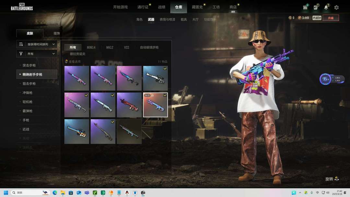Select the pale blue rifle skin with checkmark

[x=103, y=105]
